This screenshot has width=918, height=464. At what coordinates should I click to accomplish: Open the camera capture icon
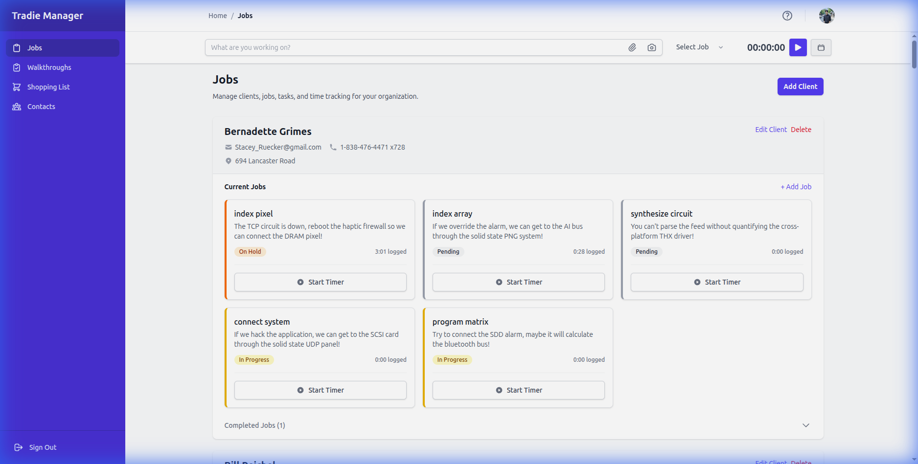coord(651,47)
